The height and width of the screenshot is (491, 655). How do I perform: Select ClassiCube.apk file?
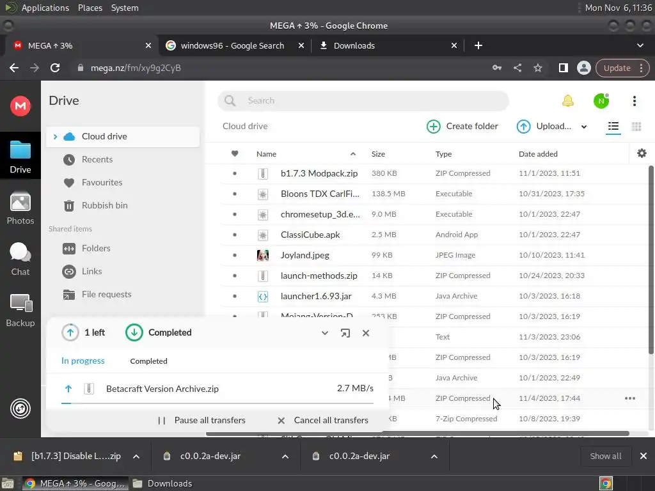[x=310, y=235]
